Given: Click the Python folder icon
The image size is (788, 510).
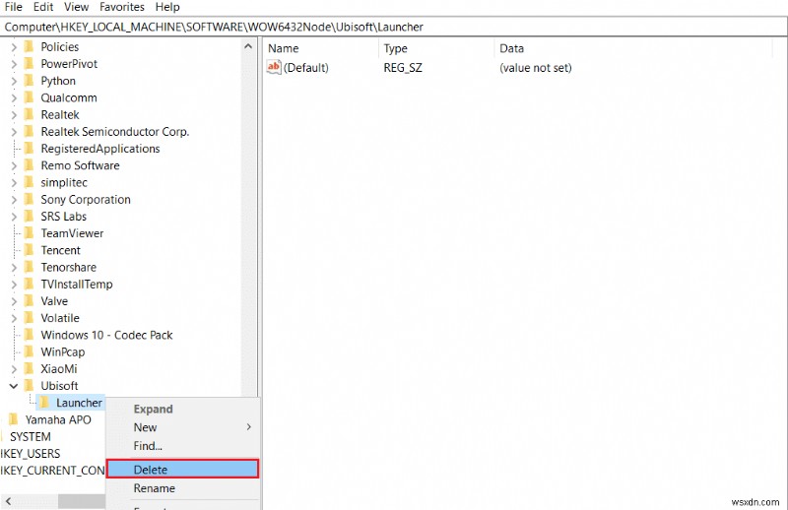Looking at the screenshot, I should click(x=30, y=81).
